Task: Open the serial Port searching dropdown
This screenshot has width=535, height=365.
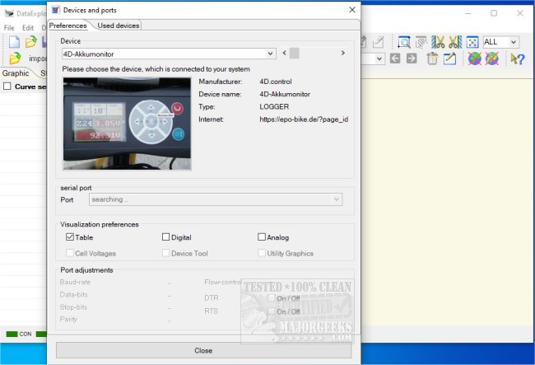Action: 337,199
